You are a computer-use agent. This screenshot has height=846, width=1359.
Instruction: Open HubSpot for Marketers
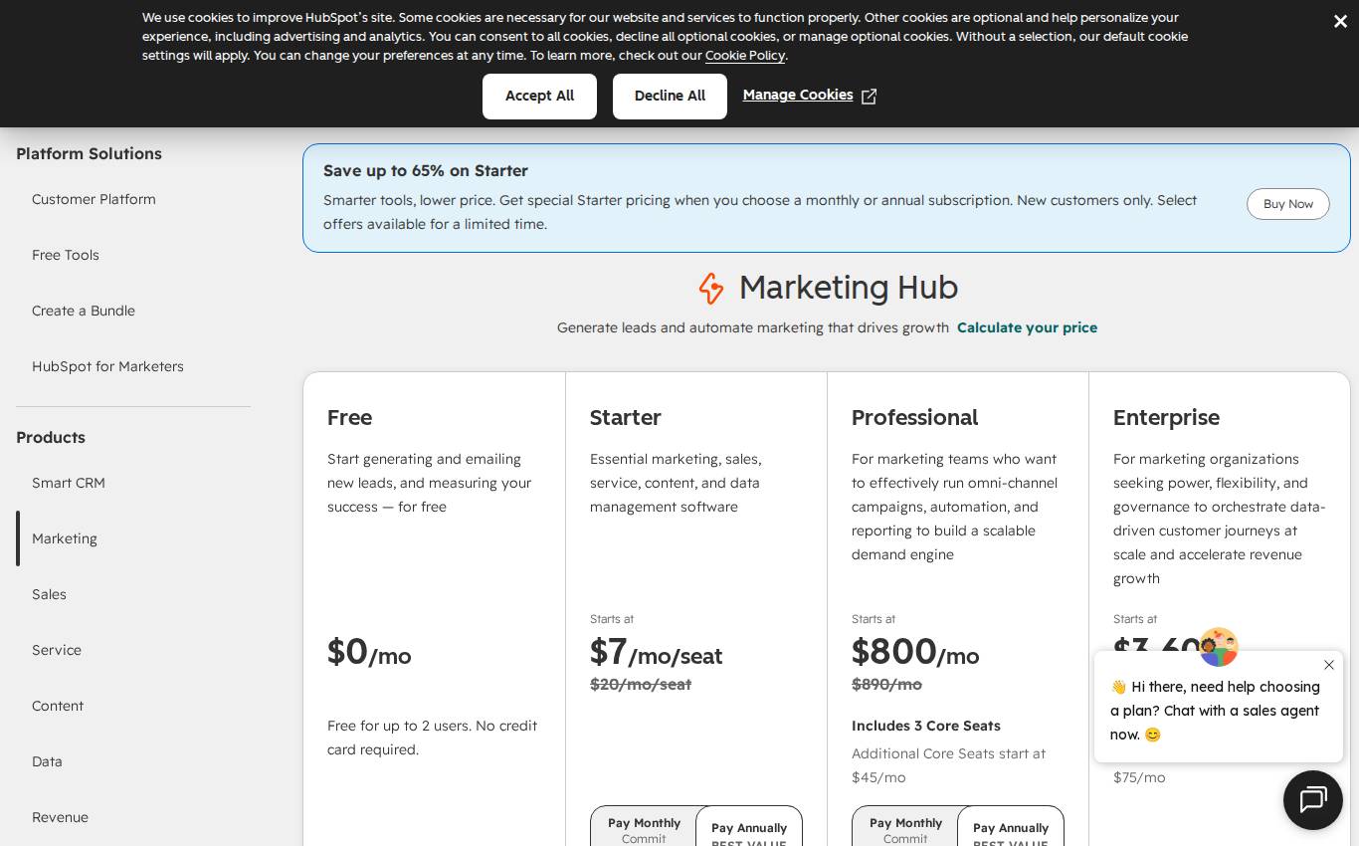pyautogui.click(x=107, y=366)
